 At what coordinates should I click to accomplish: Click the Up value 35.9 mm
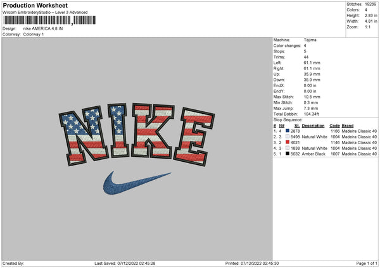tap(312, 74)
